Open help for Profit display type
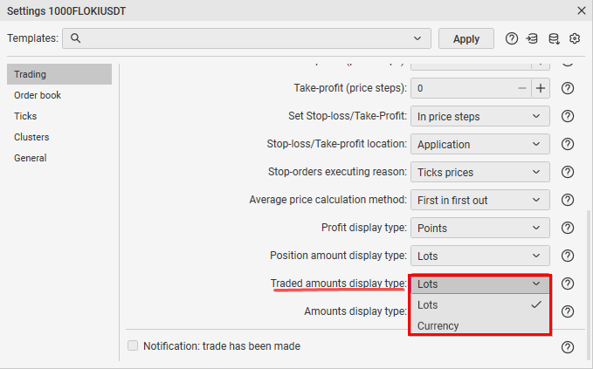 tap(568, 229)
